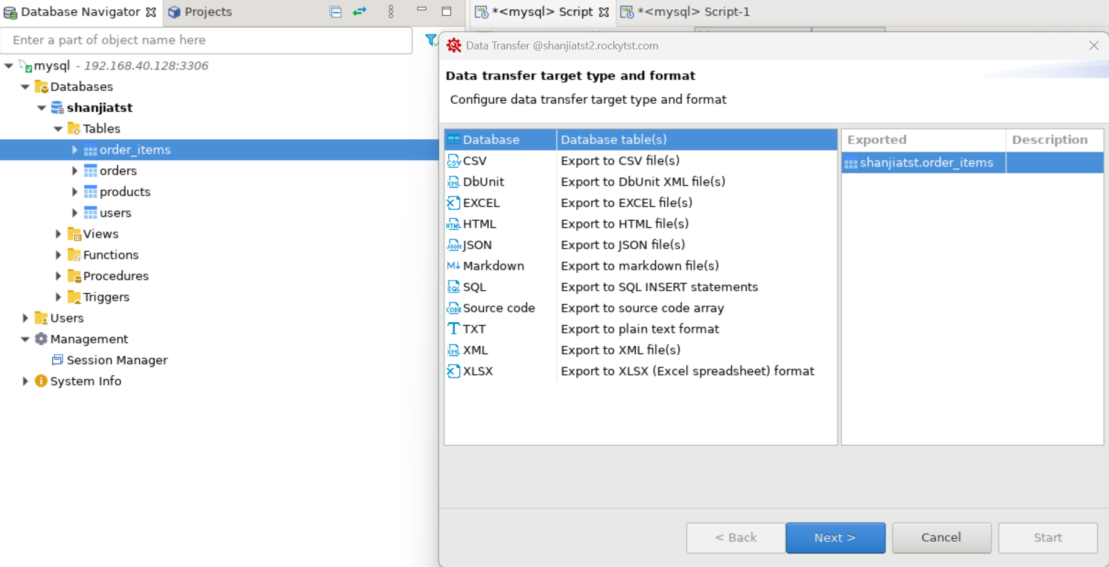Screen dimensions: 1109x567
Task: Collapse the mysql connection node
Action: [x=9, y=66]
